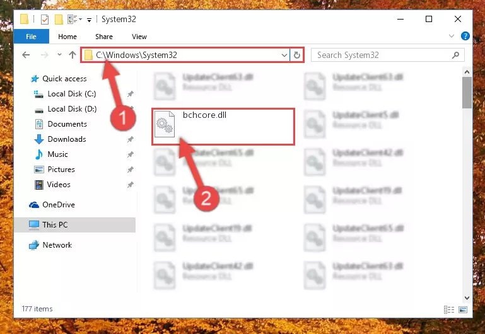Switch to the large icons view layout
Image resolution: width=485 pixels, height=334 pixels.
click(x=463, y=309)
